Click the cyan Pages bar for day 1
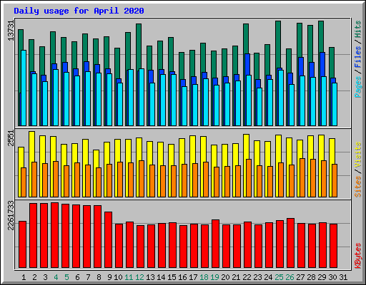Viewport: 366px width, 285px height. tap(24, 88)
